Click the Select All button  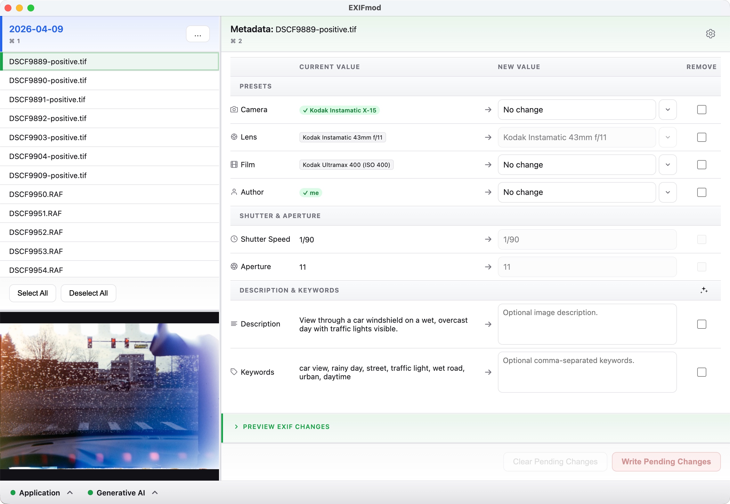(x=33, y=293)
